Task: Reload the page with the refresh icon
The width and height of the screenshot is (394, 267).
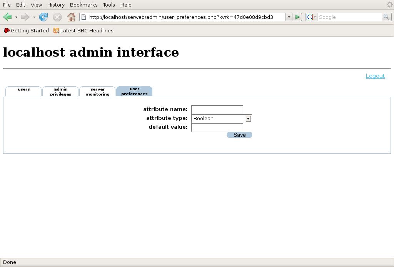Action: pos(43,17)
